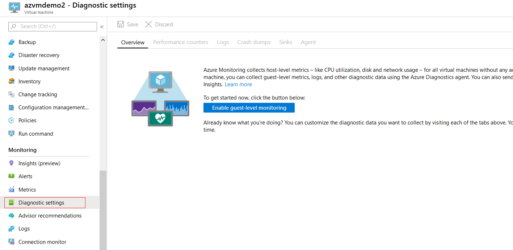Open Run command menu item
Image resolution: width=513 pixels, height=250 pixels.
click(x=36, y=133)
